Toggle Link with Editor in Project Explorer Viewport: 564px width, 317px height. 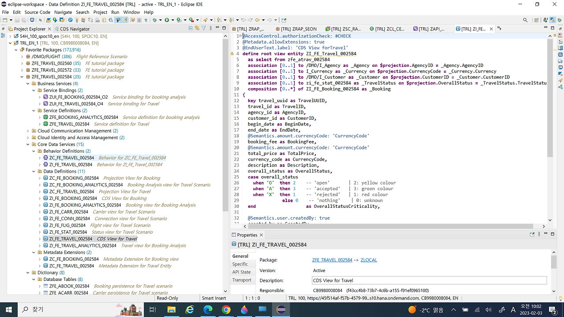click(x=197, y=28)
